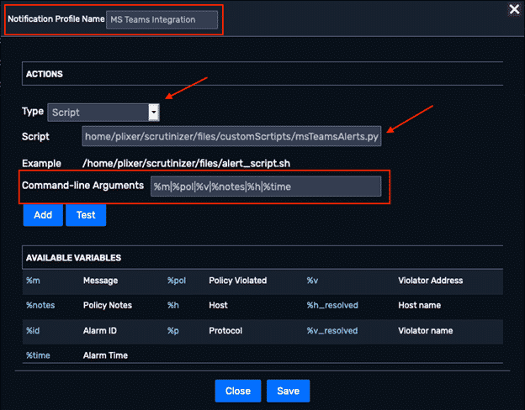Click the %v variable
Screen dimensions: 525x410
click(312, 281)
